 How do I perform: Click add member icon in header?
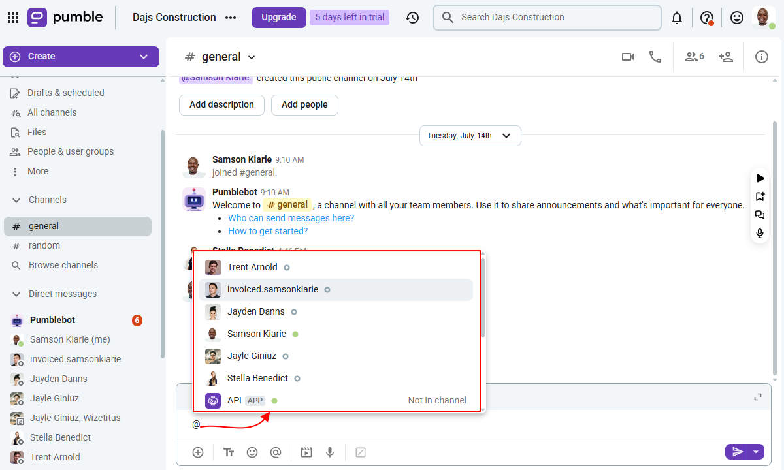click(x=725, y=57)
